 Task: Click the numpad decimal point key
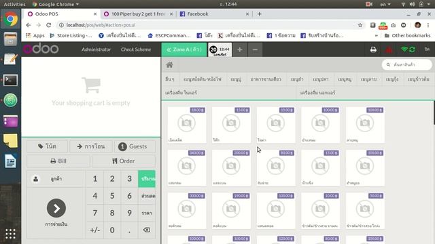click(129, 230)
